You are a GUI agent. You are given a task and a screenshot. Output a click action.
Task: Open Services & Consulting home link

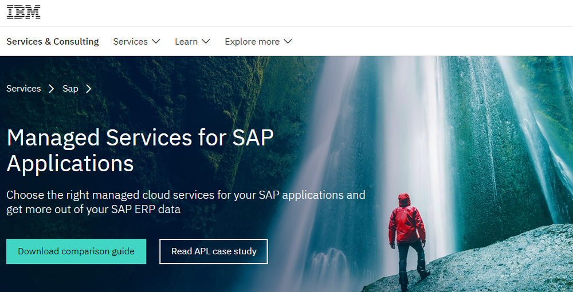(x=53, y=42)
